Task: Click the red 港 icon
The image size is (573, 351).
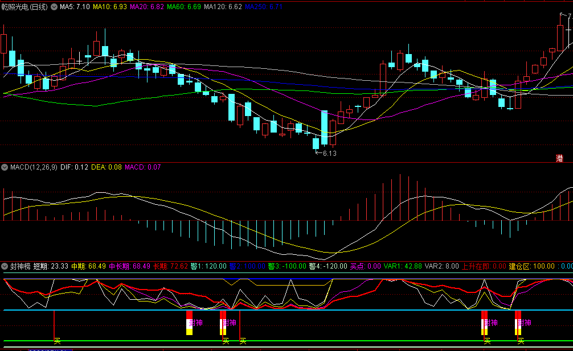Action: pos(559,158)
